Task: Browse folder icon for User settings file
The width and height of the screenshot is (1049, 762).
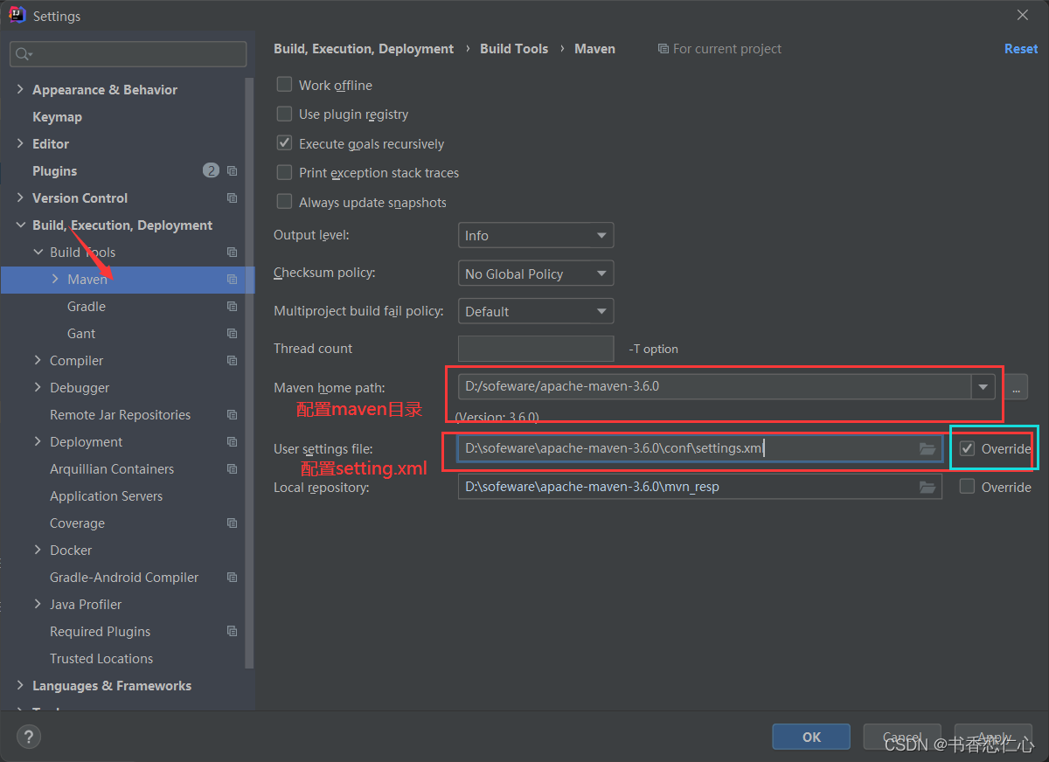Action: [927, 449]
